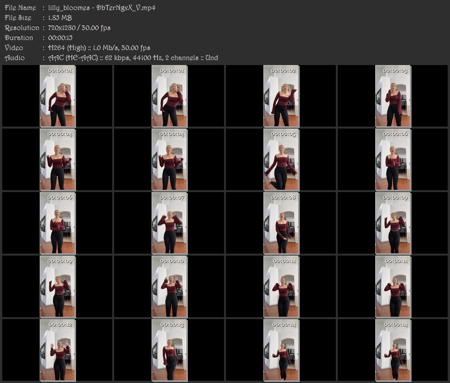450x383 pixels.
Task: Select the frame stamped 00:00:05
Action: pos(281,160)
